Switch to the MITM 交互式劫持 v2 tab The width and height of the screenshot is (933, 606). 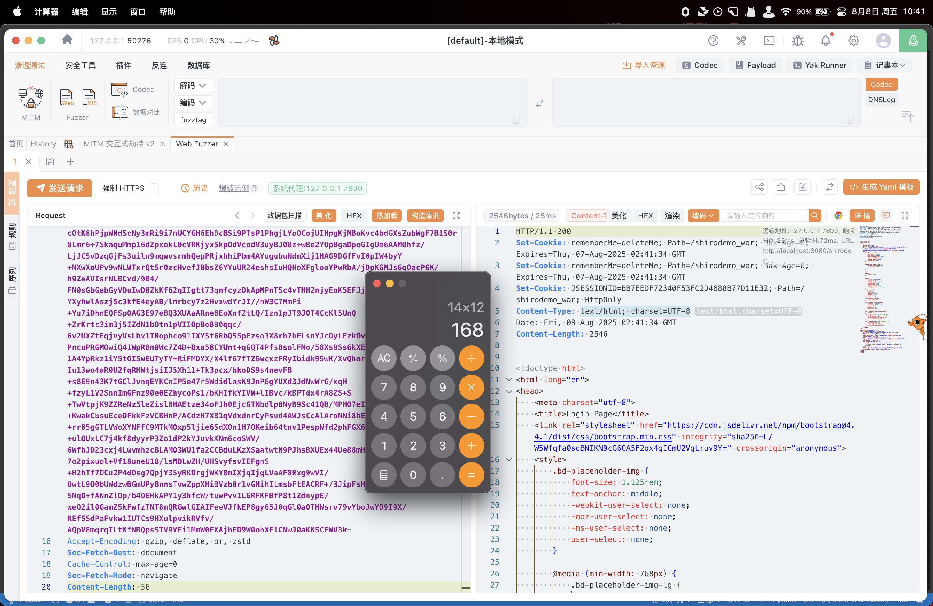[x=119, y=144]
